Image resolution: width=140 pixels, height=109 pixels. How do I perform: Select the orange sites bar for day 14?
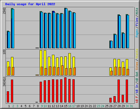62,71
